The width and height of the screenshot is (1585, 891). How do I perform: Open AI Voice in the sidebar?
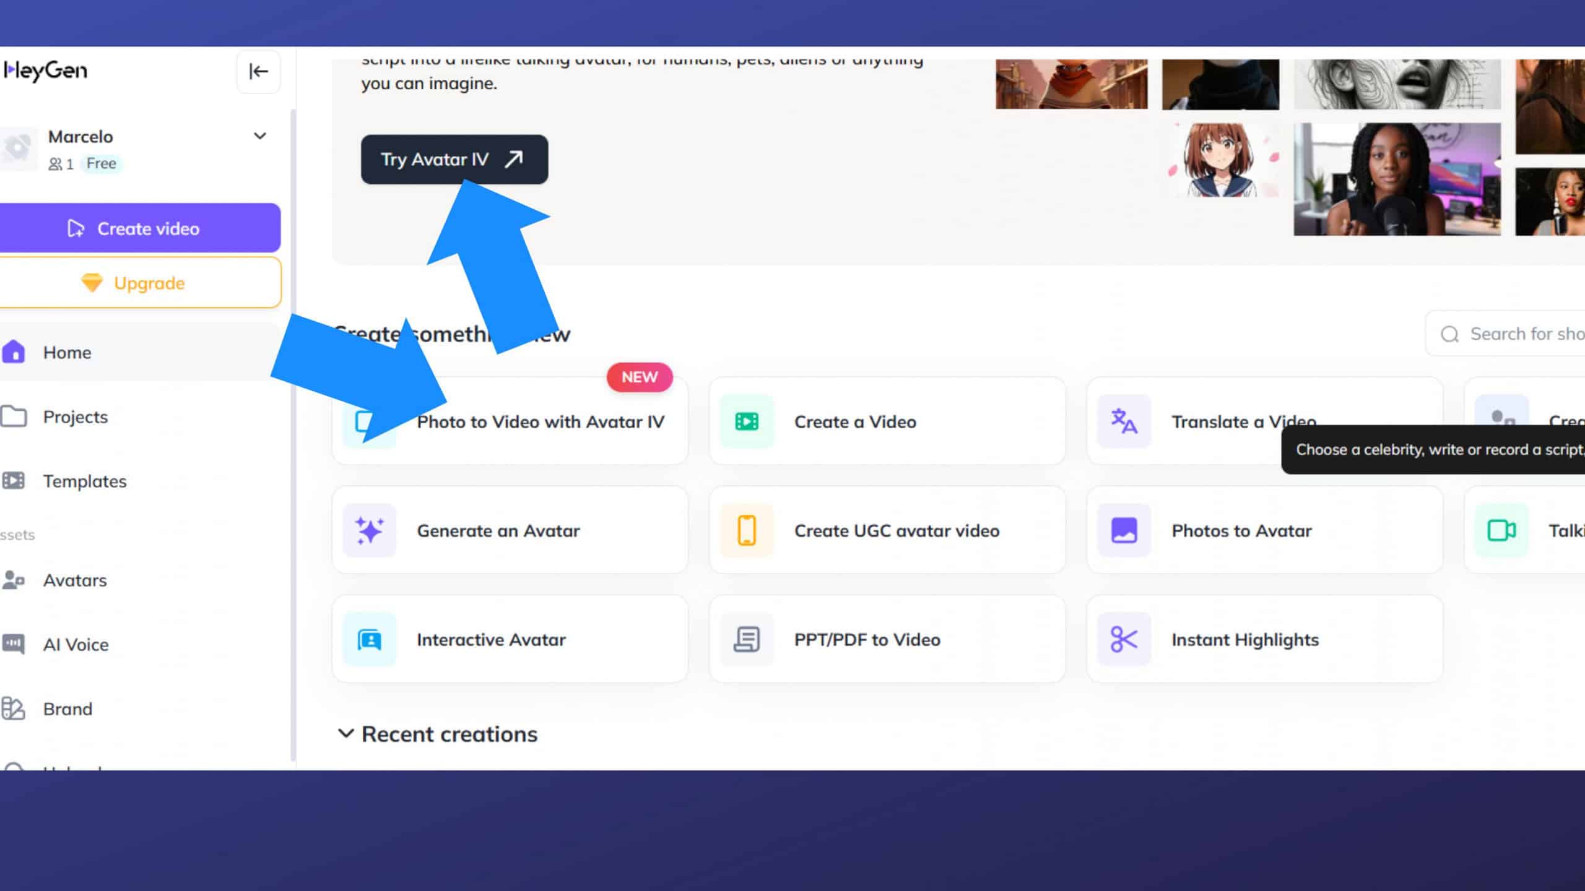tap(76, 645)
